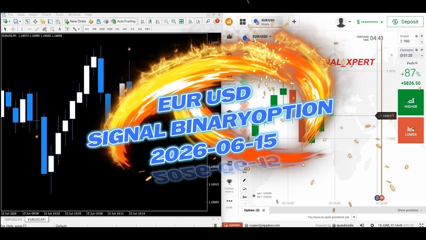Toggle the AutoTrading button

tap(123, 21)
